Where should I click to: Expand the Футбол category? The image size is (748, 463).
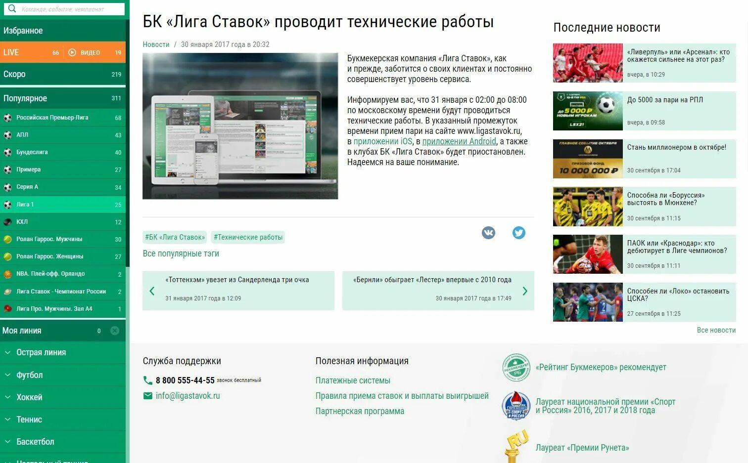63,375
